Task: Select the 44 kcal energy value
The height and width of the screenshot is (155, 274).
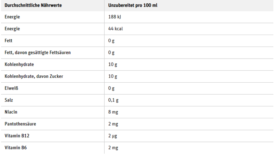Action: (115, 29)
